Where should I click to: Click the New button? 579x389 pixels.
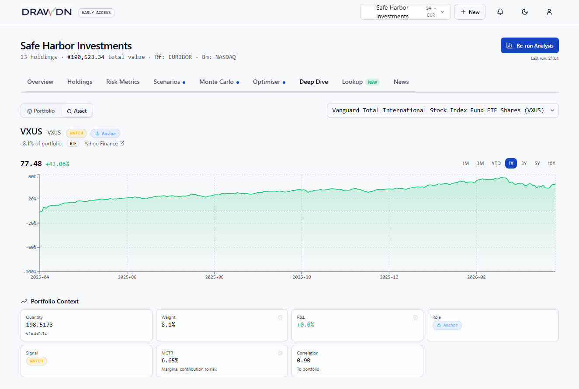470,12
